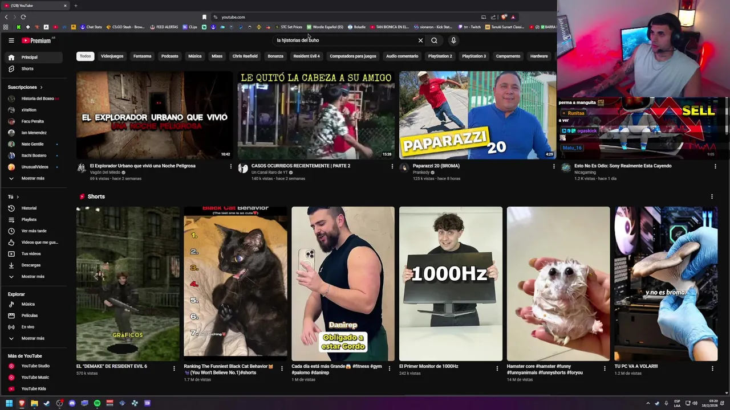
Task: Open Prankedy channel link
Action: pos(421,173)
